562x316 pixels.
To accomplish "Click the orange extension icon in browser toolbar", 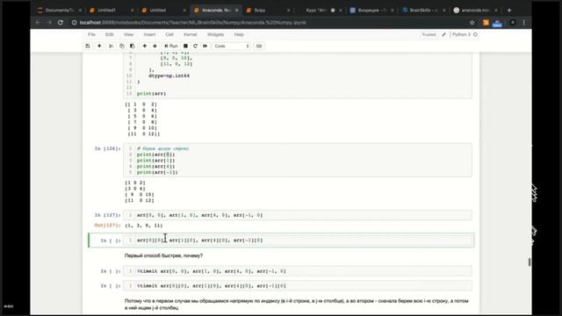I will (x=486, y=23).
